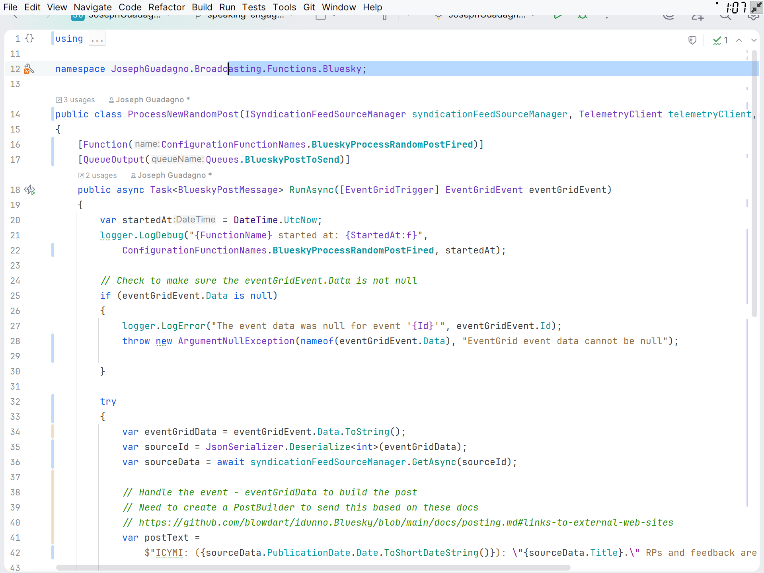The height and width of the screenshot is (573, 764).
Task: Expand the collapsed using directives on line 1
Action: pos(97,38)
